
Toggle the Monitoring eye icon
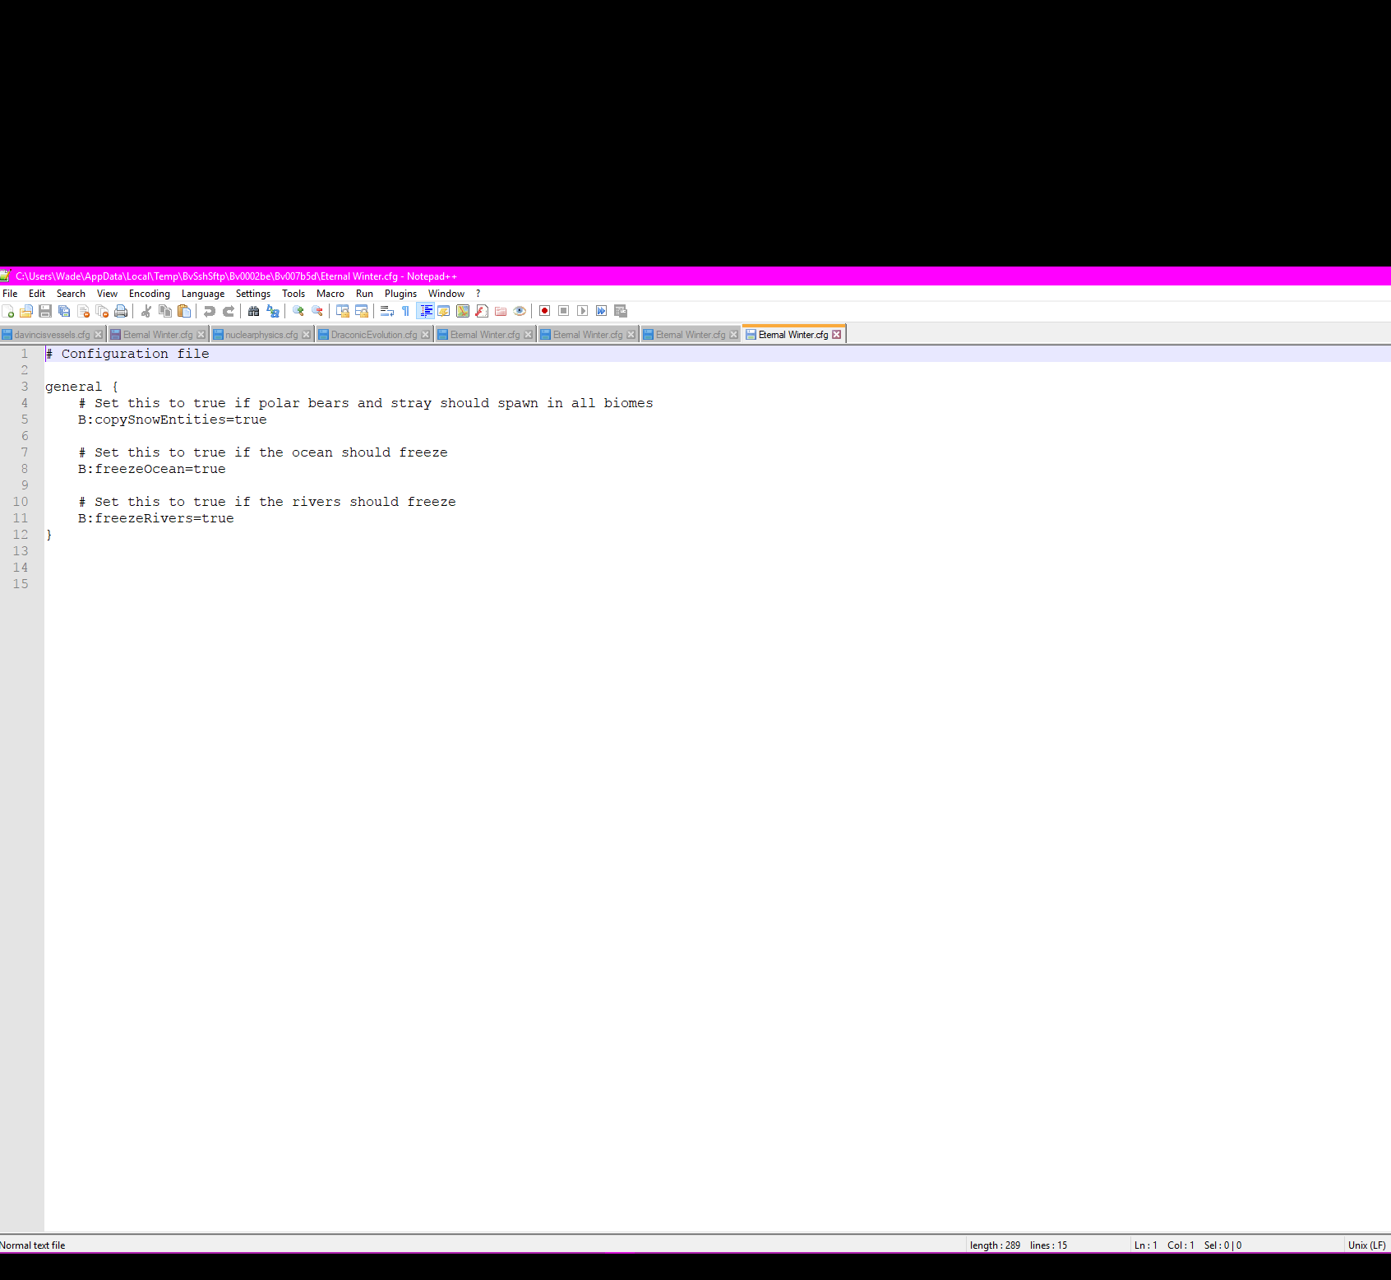point(520,311)
